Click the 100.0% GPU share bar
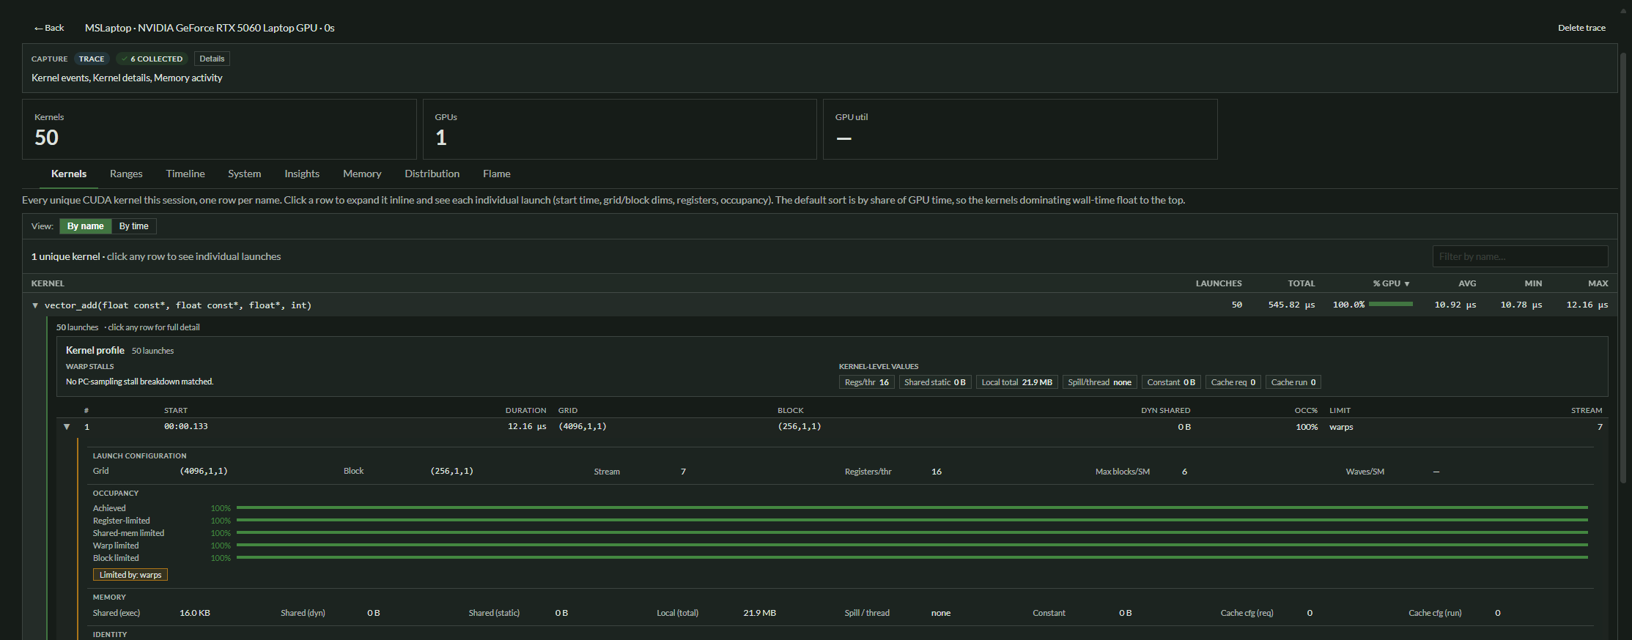 tap(1391, 304)
